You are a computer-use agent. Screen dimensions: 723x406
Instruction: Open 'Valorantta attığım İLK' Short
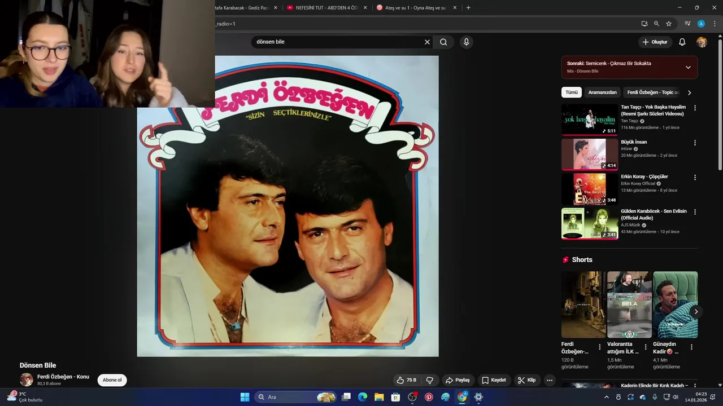point(629,304)
